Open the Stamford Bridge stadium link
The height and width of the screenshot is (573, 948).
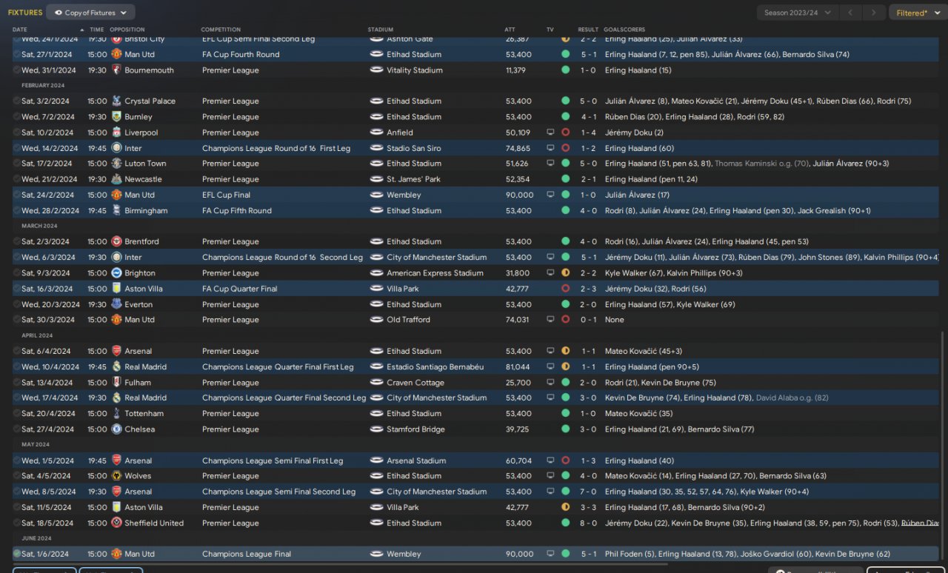pos(416,429)
